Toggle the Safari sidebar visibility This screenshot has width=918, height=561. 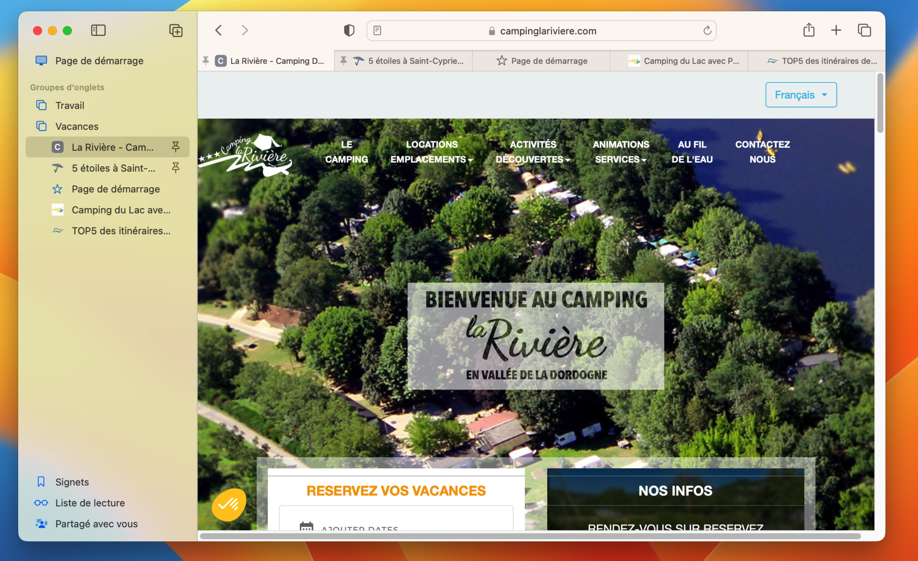99,30
